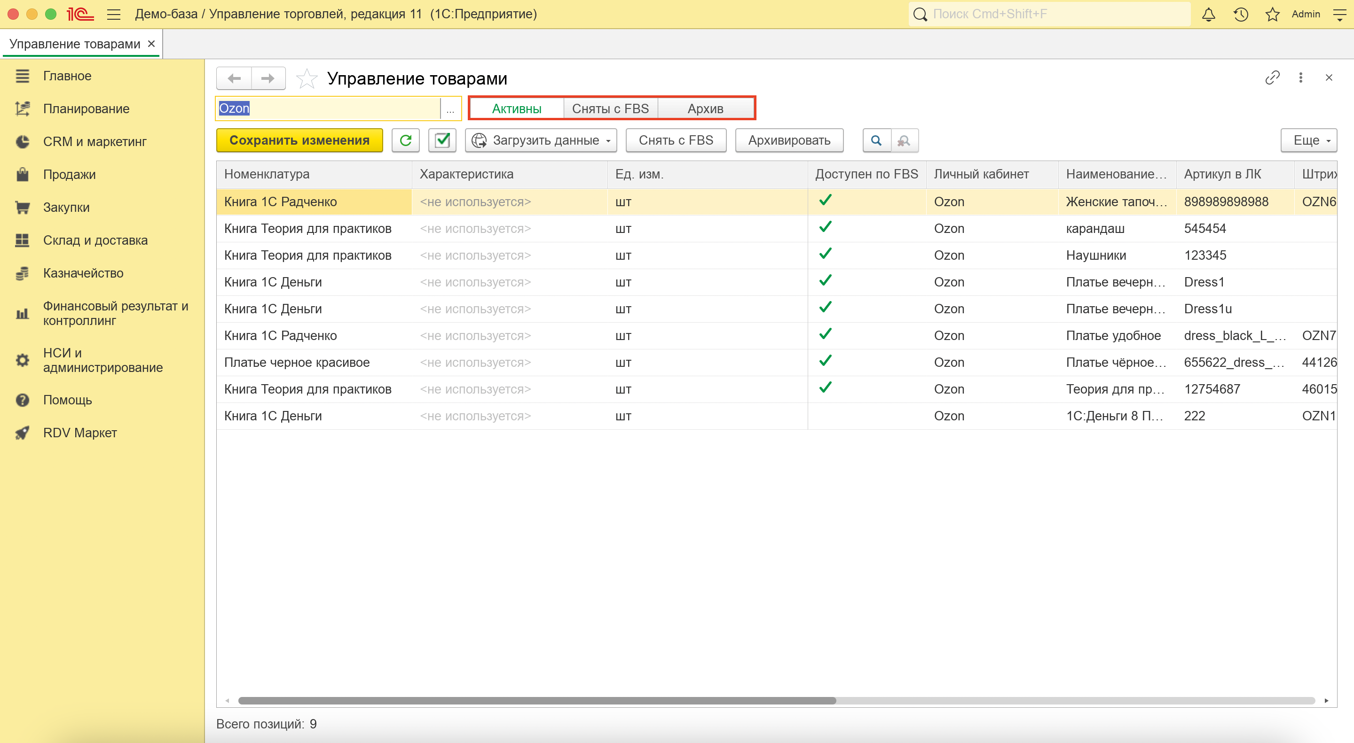
Task: Switch to the Сняты с FBS tab
Action: coord(610,108)
